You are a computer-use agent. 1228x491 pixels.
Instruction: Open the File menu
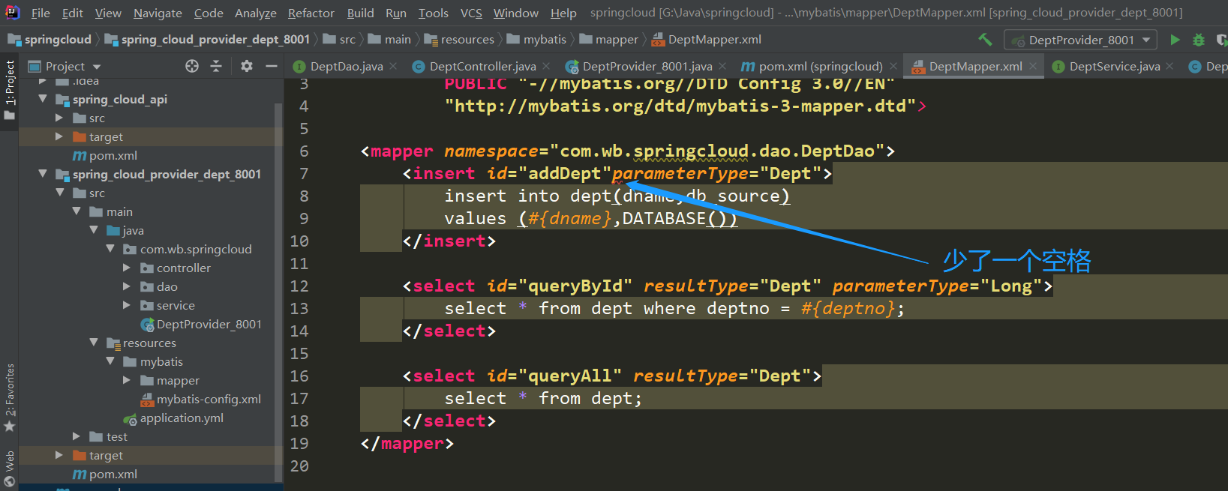[x=41, y=13]
